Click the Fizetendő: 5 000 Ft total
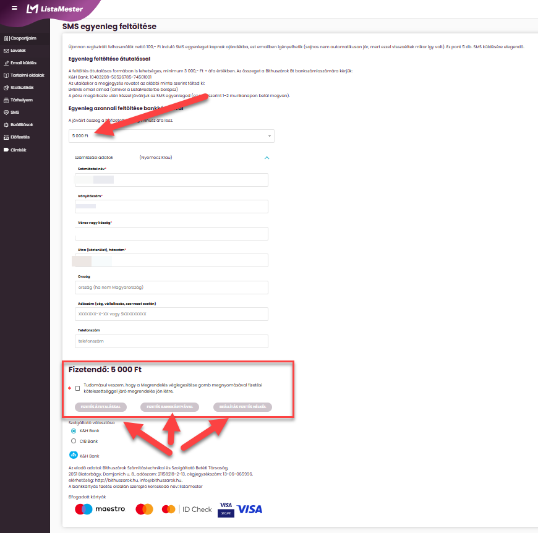This screenshot has height=533, width=538. [x=105, y=369]
